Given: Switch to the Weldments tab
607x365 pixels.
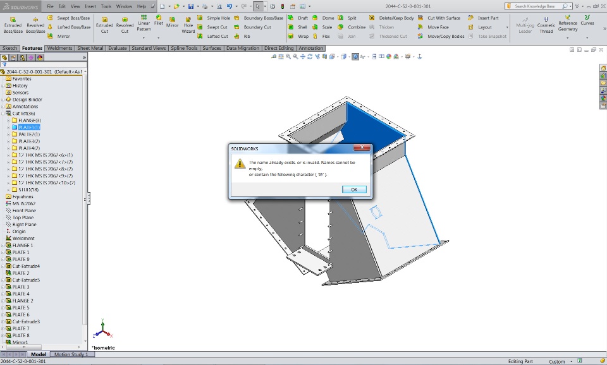Looking at the screenshot, I should click(59, 48).
